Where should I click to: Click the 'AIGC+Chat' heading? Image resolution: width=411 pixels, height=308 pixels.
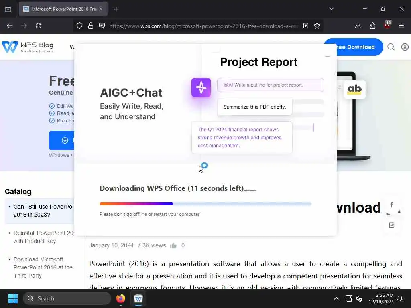[131, 93]
